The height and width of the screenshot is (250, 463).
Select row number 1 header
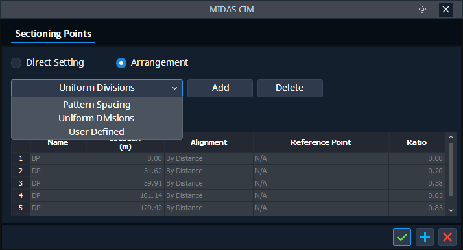coord(21,158)
